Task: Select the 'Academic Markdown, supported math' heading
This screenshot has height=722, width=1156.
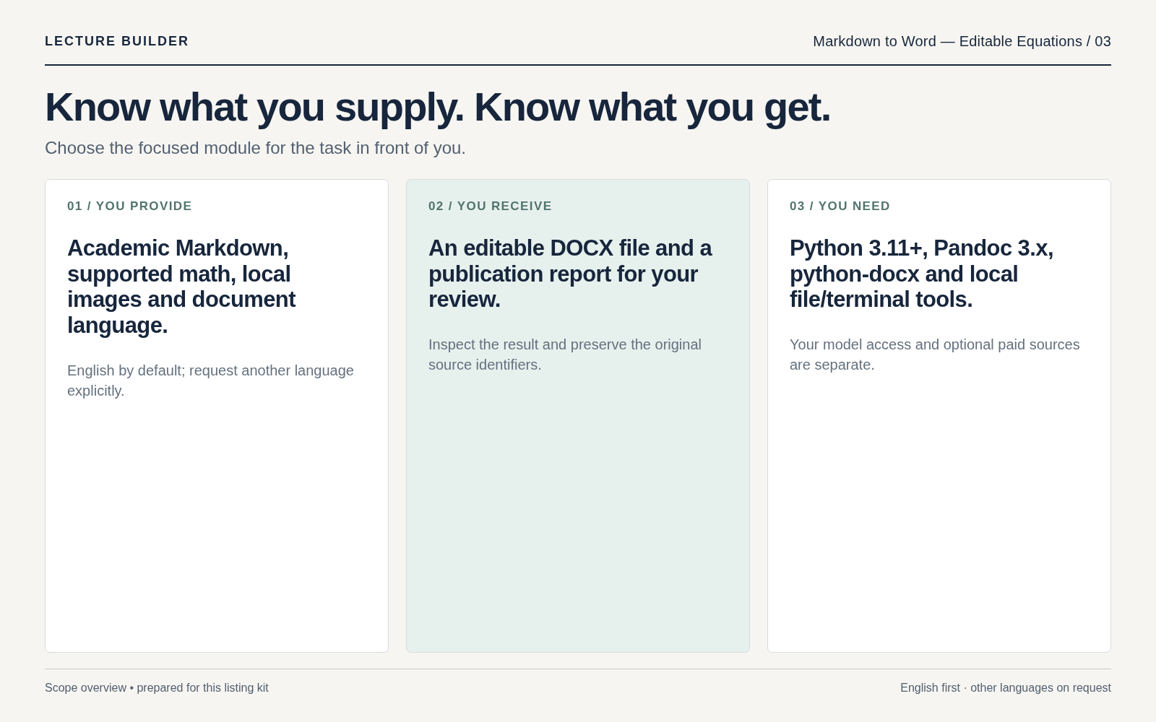Action: [x=181, y=287]
